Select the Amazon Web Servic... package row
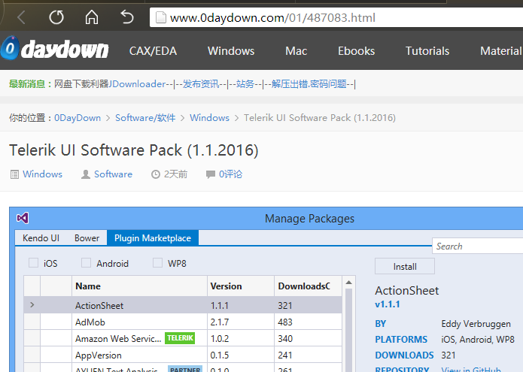 pos(183,338)
